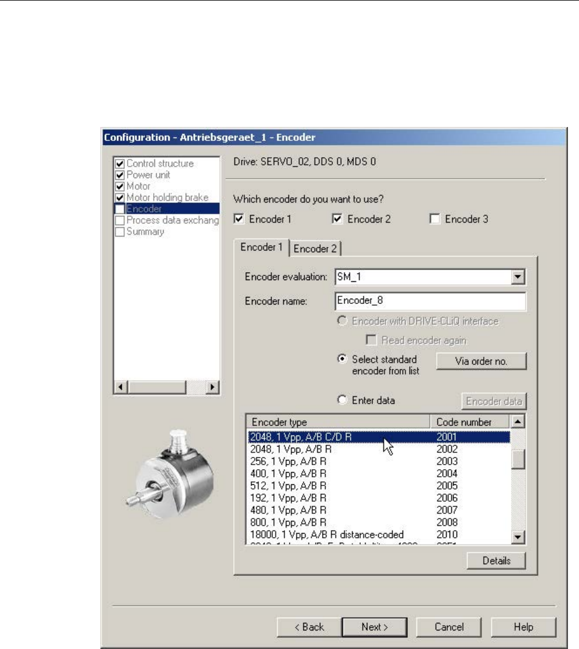Select encoder '400, 1 Vpp, A/B R'

tap(379, 473)
